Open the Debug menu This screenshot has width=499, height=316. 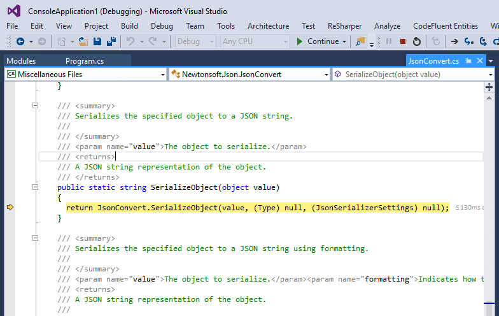(162, 26)
